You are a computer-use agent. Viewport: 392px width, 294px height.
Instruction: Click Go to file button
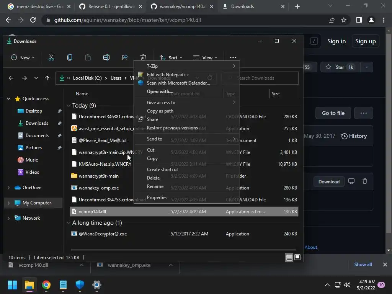333,113
